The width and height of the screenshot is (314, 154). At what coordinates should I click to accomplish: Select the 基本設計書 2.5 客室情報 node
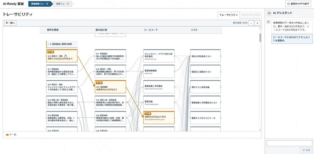110,118
